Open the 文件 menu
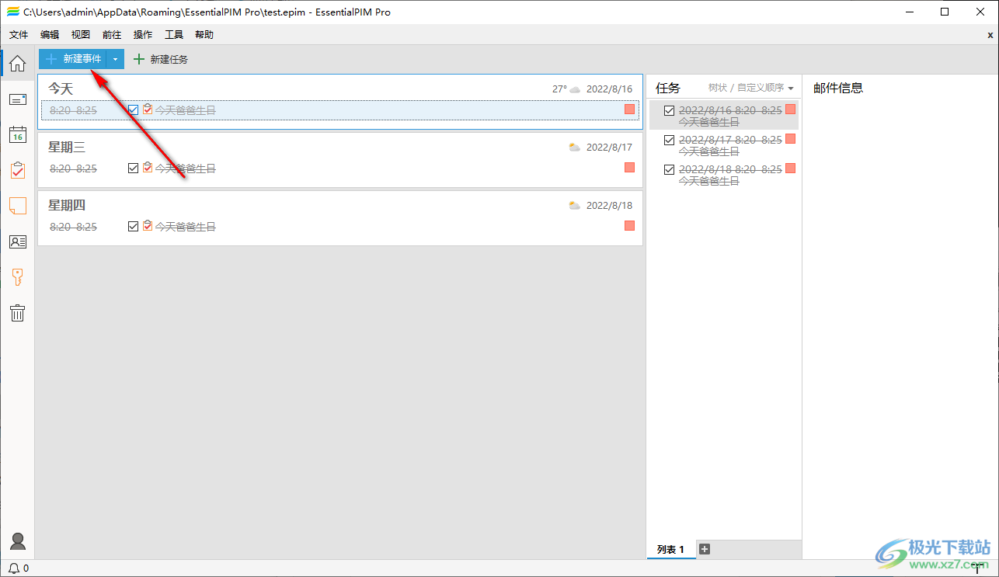The height and width of the screenshot is (577, 999). click(19, 35)
